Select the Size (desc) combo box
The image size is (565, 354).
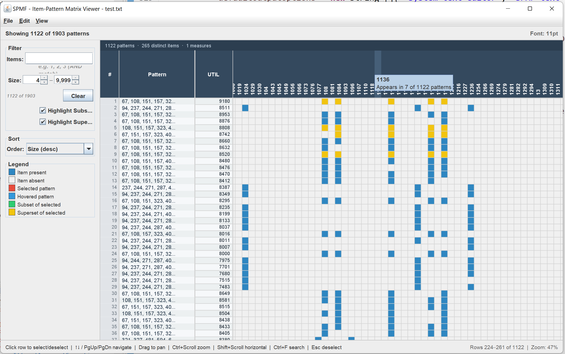tap(55, 149)
